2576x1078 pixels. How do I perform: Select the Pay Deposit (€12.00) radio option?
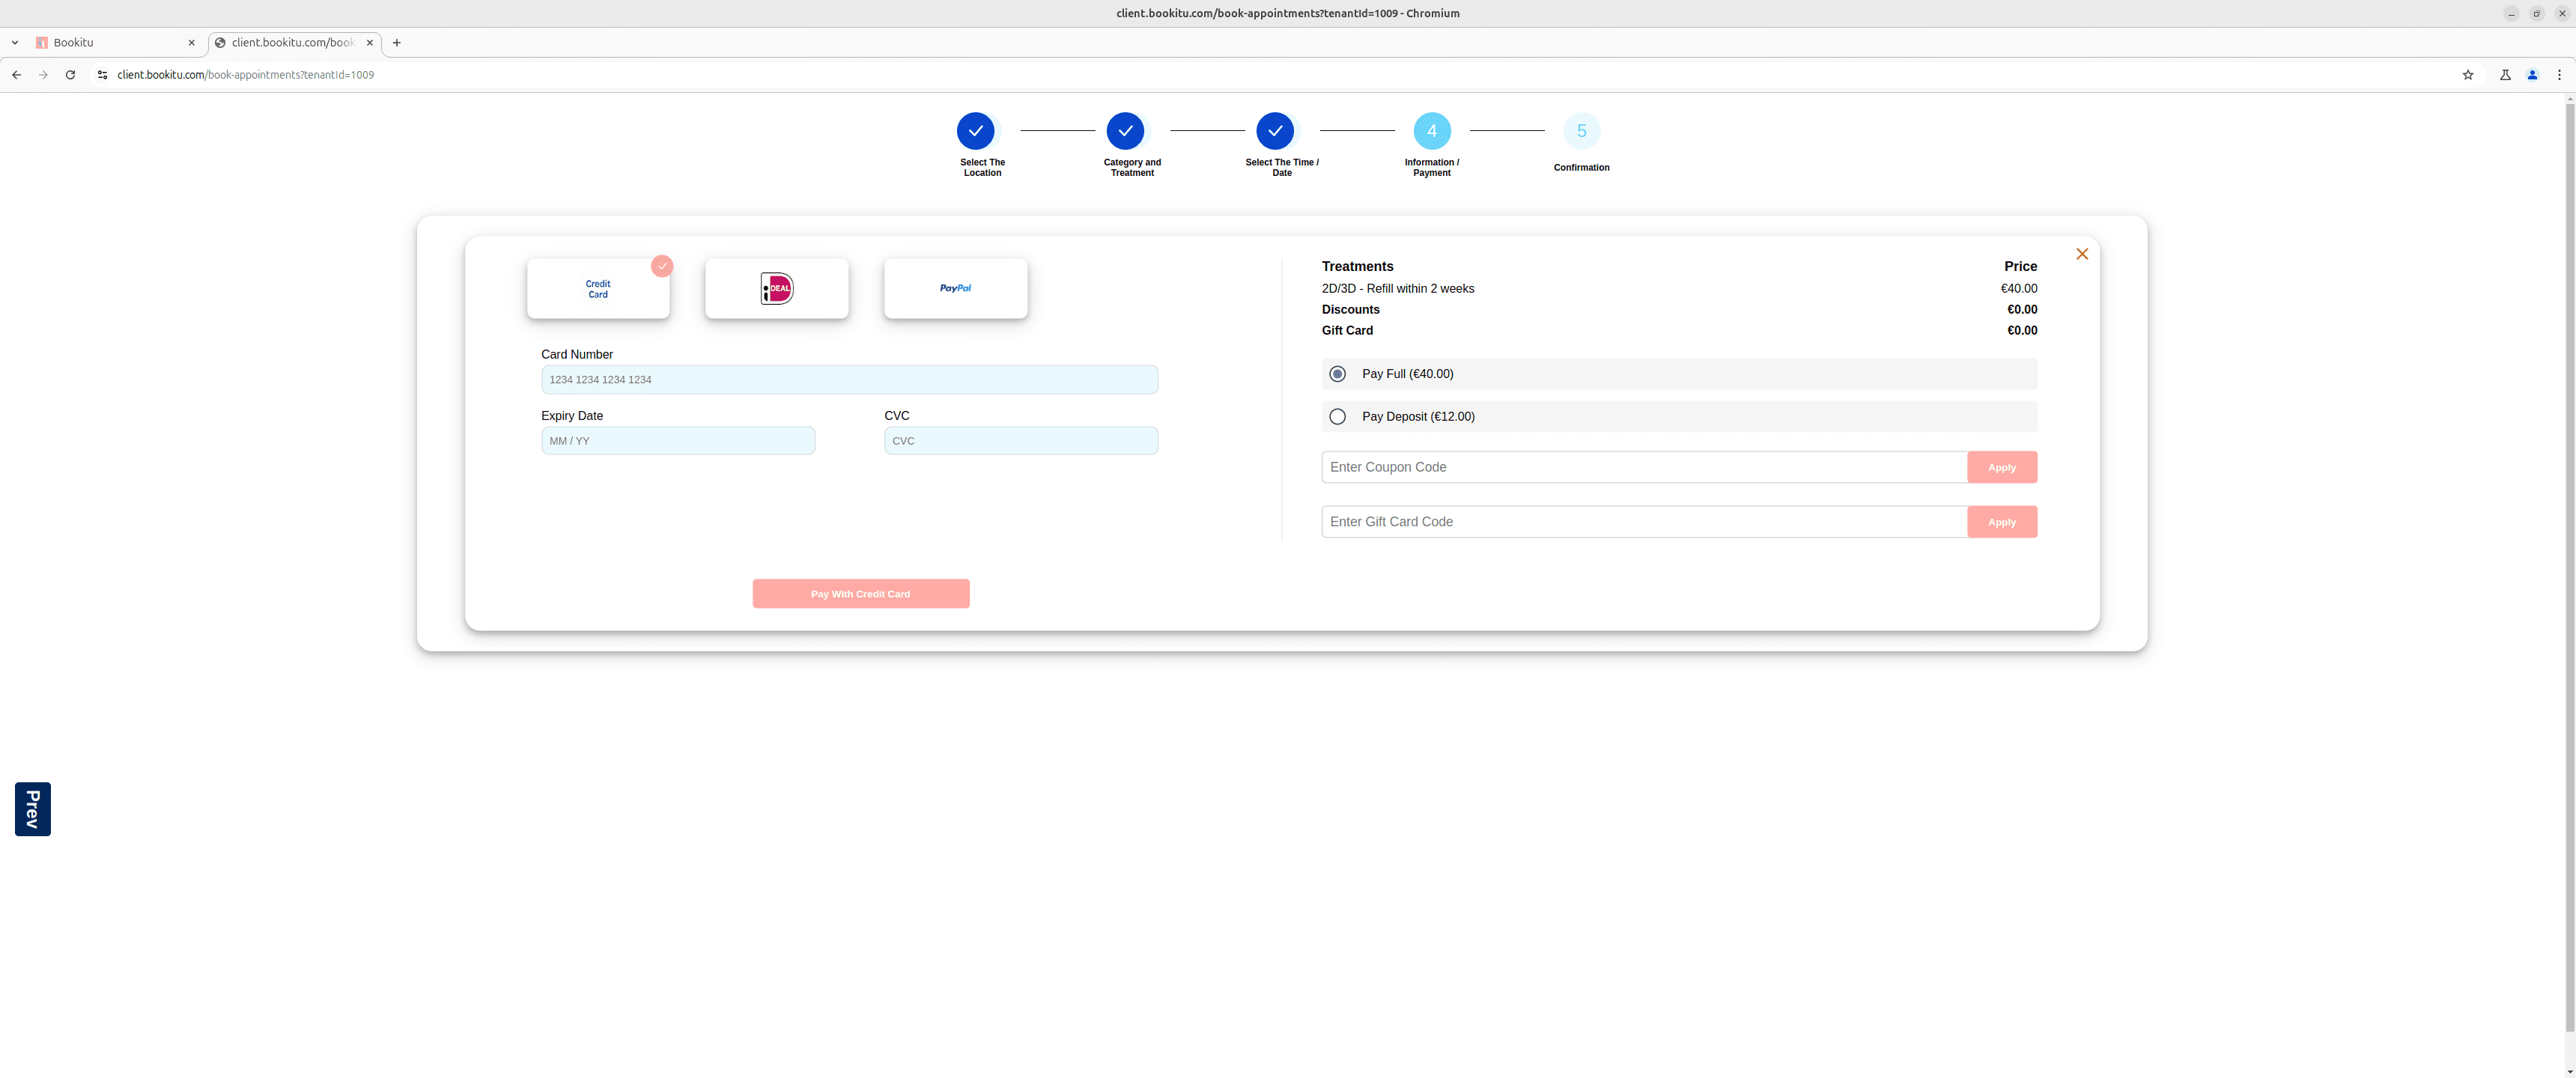(1337, 417)
